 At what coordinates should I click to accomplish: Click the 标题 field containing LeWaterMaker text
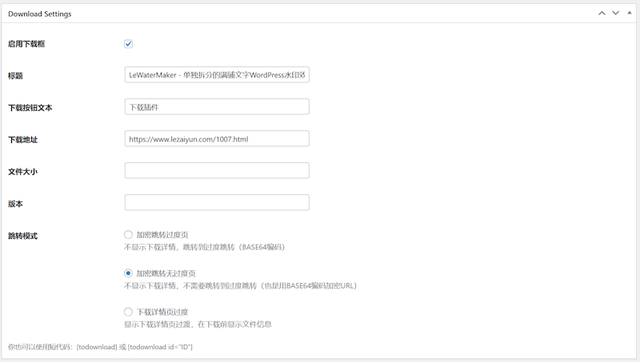click(217, 75)
